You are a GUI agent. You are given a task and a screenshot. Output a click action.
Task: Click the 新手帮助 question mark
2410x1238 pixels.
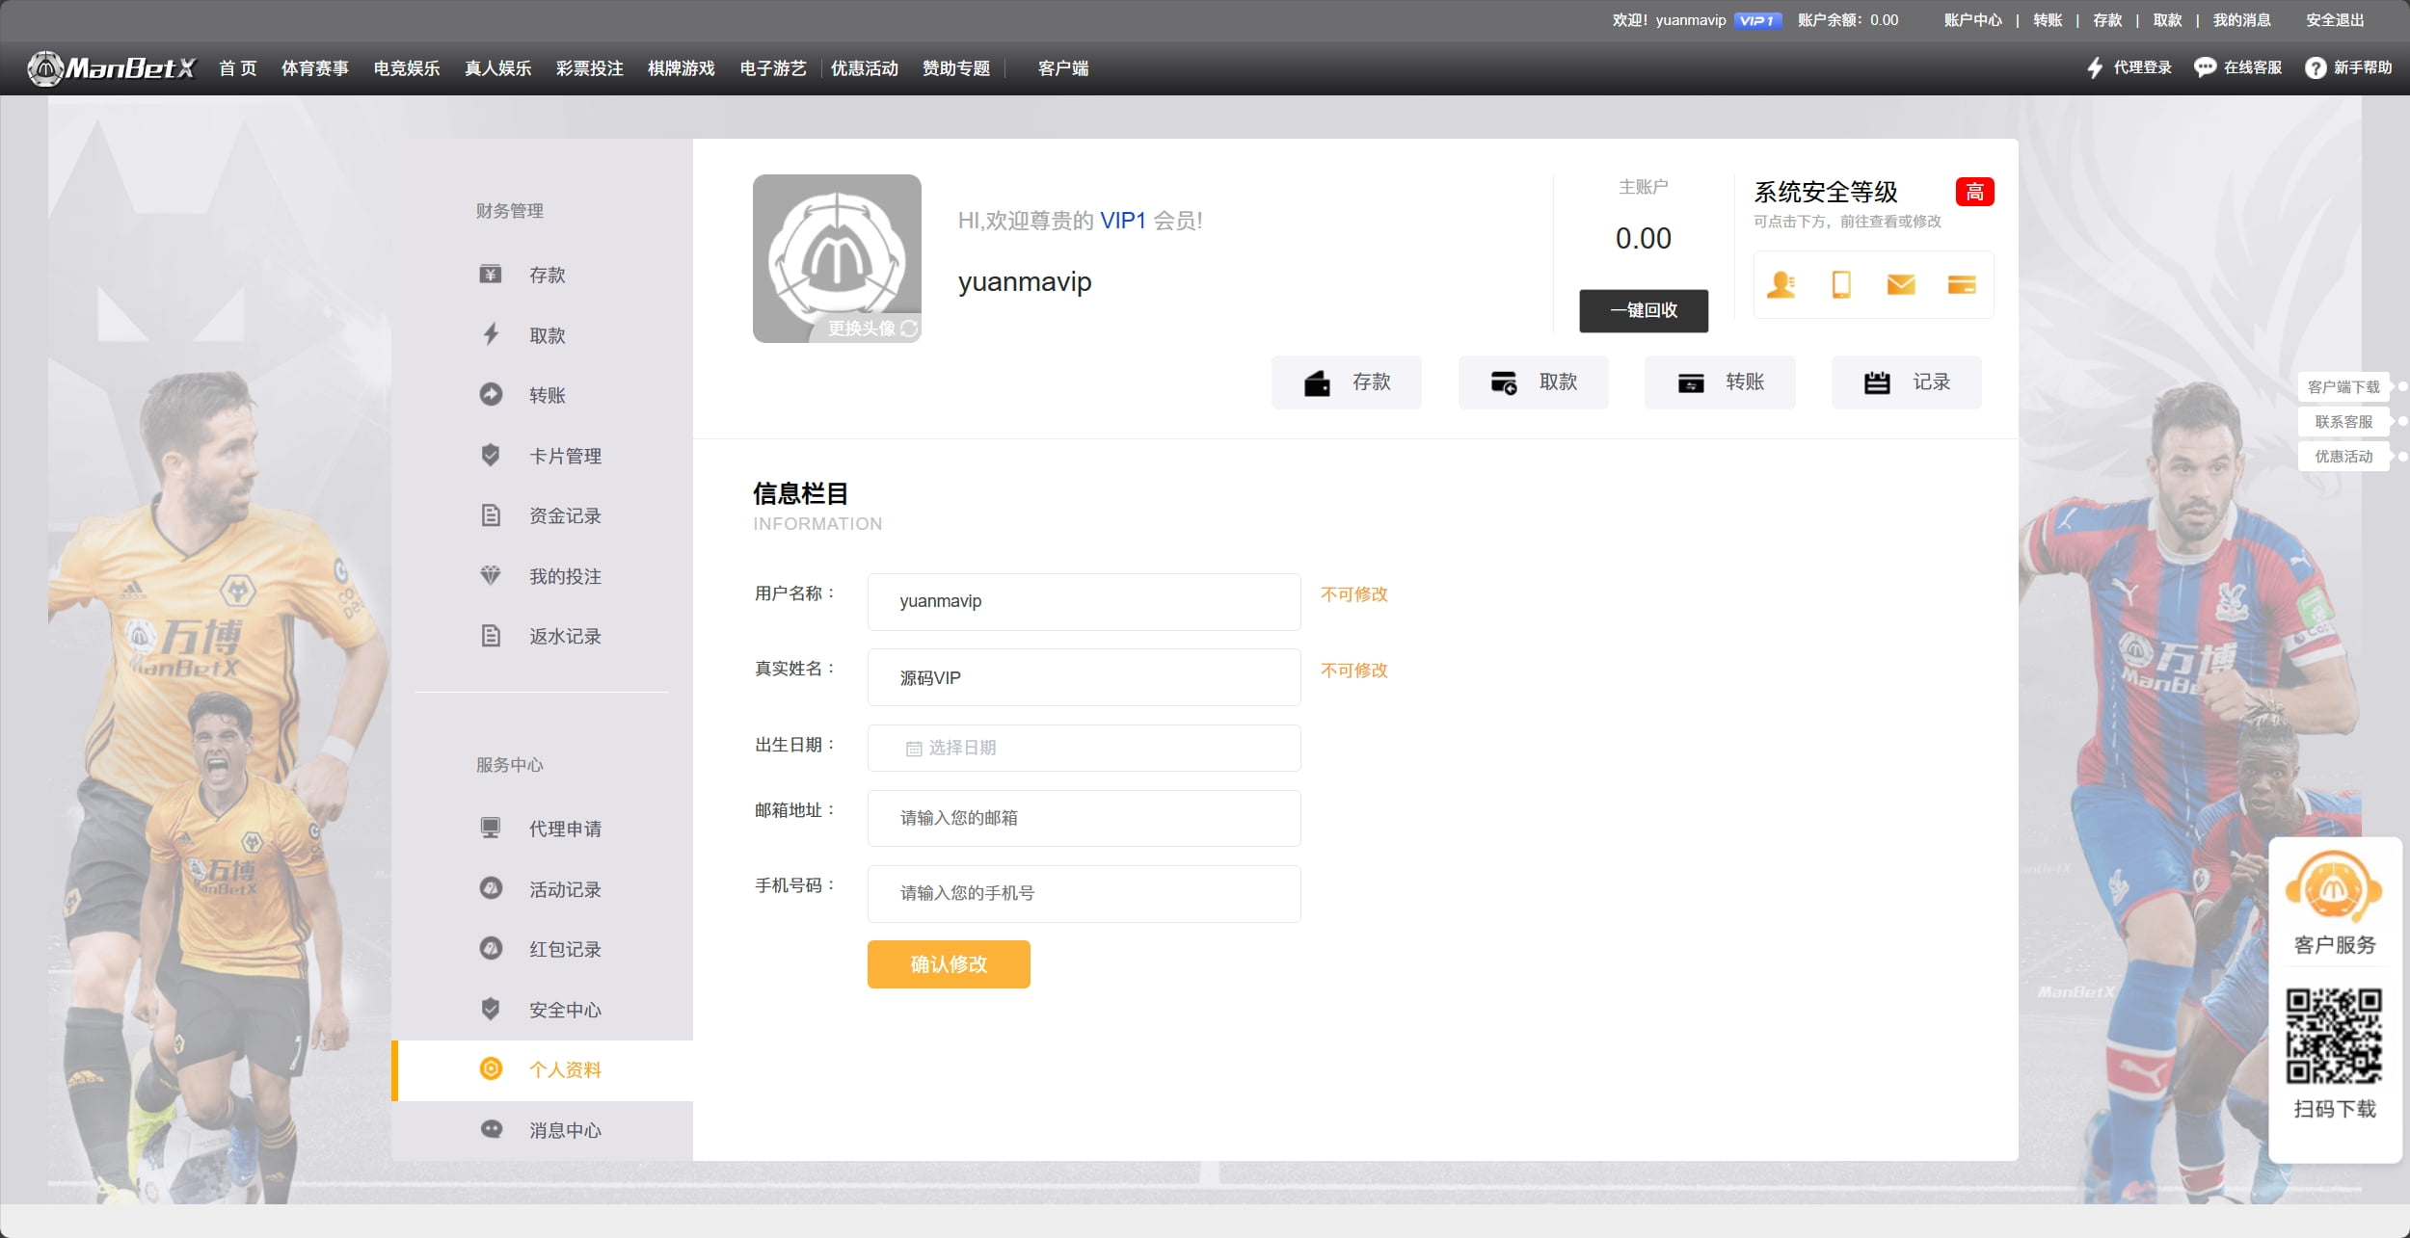coord(2316,68)
